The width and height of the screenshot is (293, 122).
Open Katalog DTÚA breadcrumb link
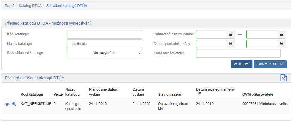(30, 6)
